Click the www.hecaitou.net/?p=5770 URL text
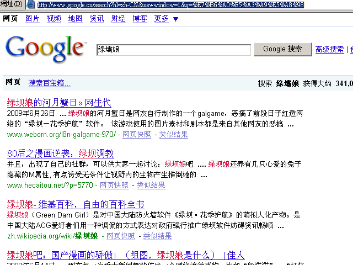This screenshot has height=265, width=353. pos(50,185)
